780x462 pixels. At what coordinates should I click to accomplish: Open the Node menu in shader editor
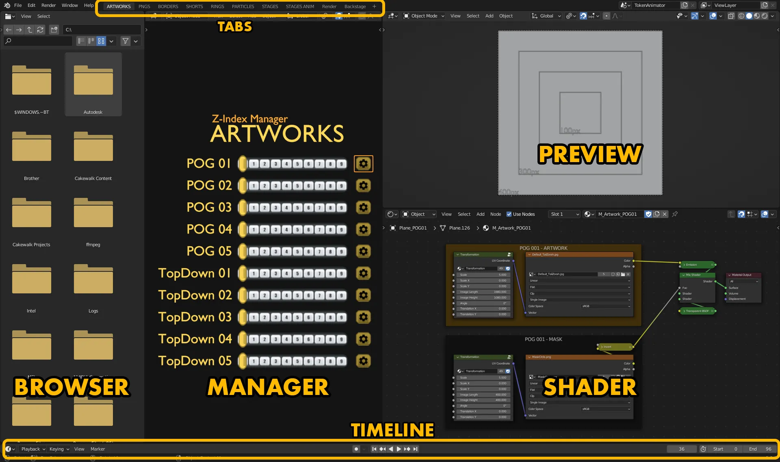(495, 214)
